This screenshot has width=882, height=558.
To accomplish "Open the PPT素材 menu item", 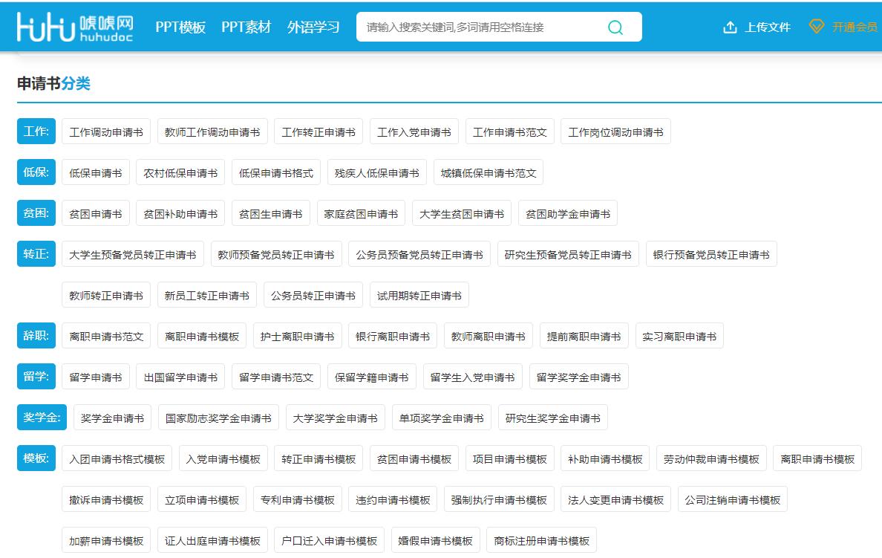I will 245,27.
